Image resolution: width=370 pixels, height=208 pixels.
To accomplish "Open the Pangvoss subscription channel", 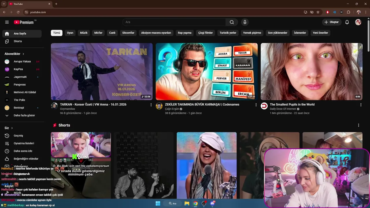I will click(x=22, y=85).
